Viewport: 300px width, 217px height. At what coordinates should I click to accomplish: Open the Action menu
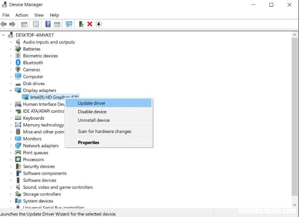[x=22, y=15]
